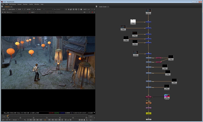Open the Help menu
The image size is (203, 122).
pos(42,4)
